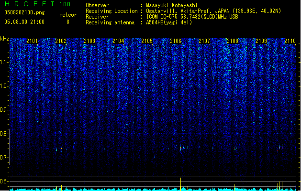Click the 1.1 kHz axis label
Image resolution: width=301 pixels, height=191 pixels.
pos(4,62)
